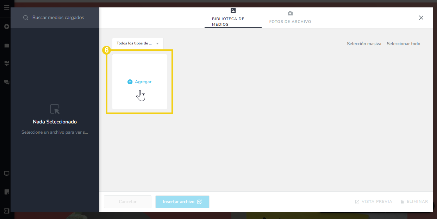Click the sticky note icon in sidebar

click(x=6, y=192)
